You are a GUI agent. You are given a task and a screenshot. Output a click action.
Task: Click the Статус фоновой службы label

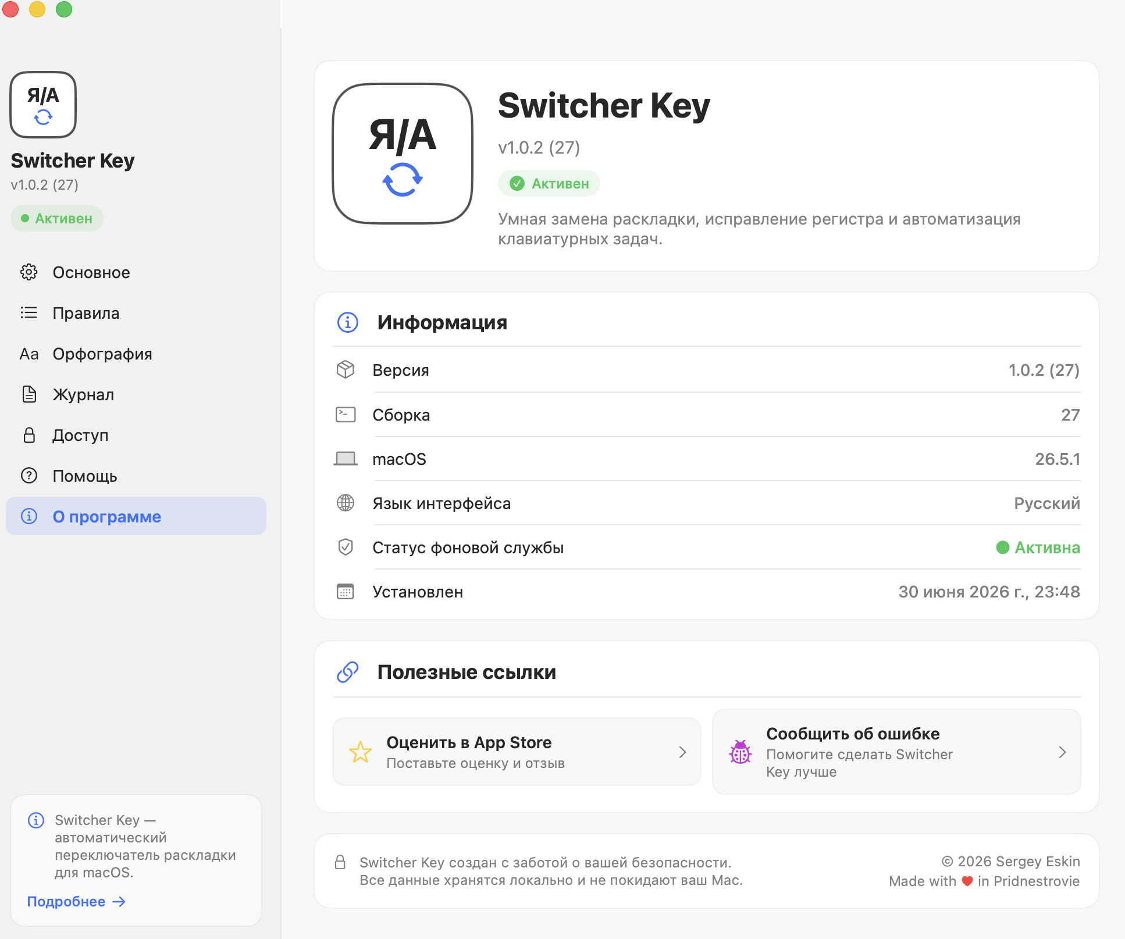(468, 547)
